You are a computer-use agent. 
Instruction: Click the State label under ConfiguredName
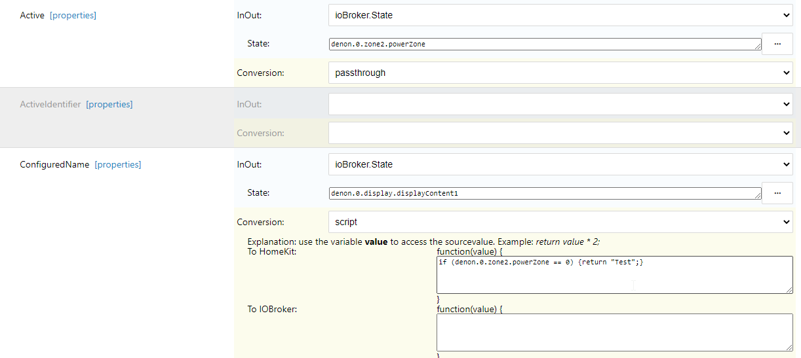[258, 192]
